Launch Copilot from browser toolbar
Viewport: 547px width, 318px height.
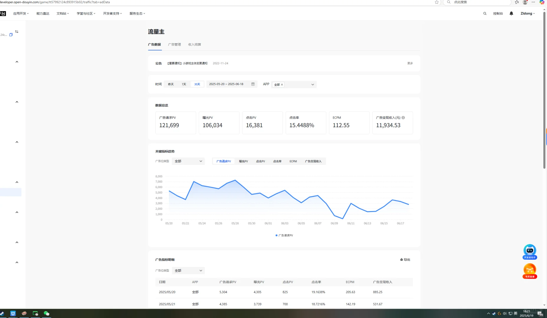tap(542, 2)
